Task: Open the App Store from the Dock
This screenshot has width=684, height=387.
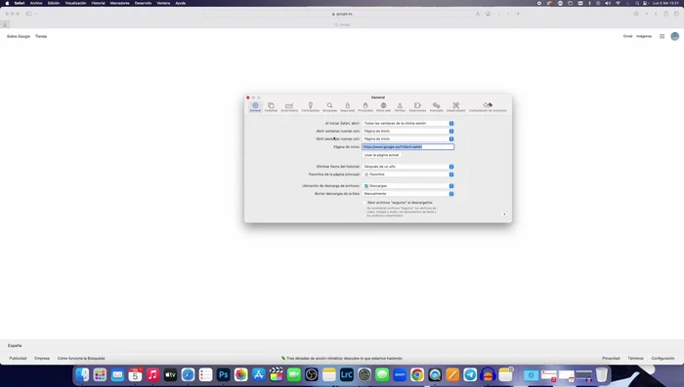Action: point(259,374)
